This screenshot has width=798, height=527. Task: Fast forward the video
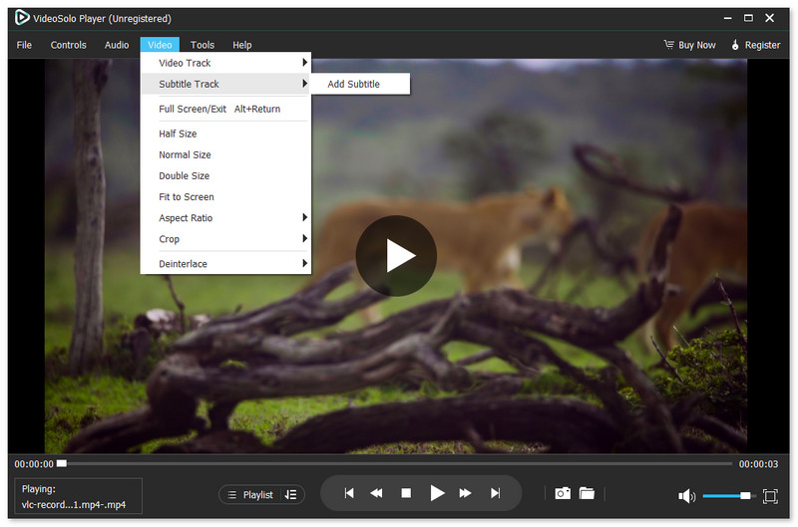pos(465,493)
